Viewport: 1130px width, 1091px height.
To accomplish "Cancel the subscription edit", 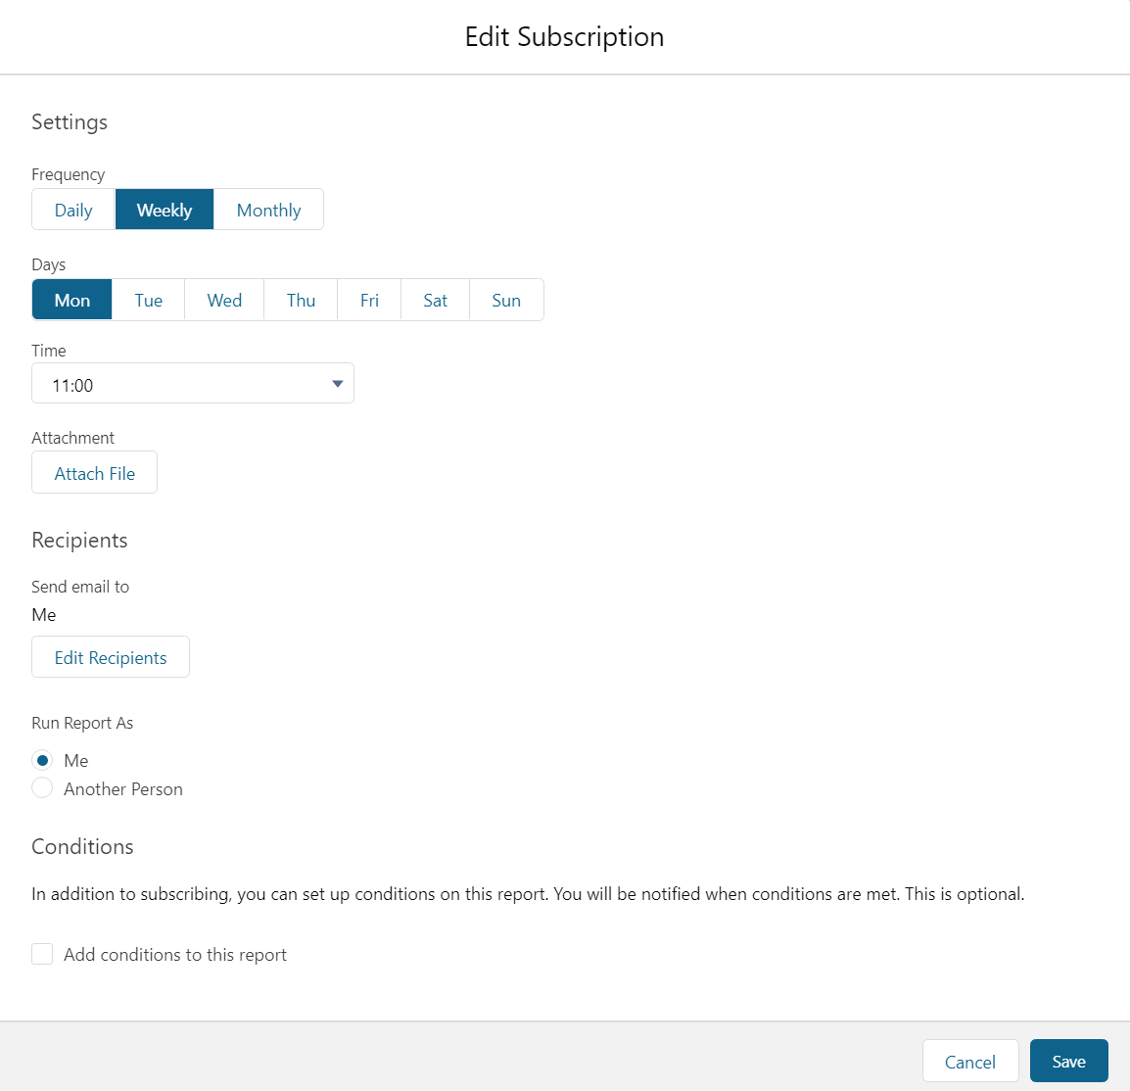I will pyautogui.click(x=970, y=1061).
